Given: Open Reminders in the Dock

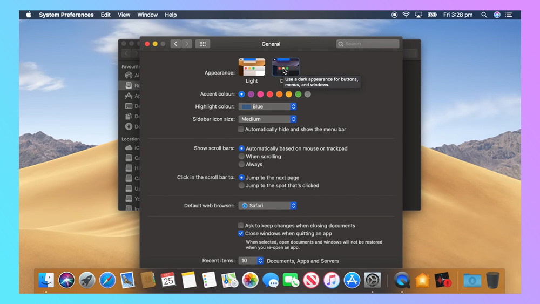Looking at the screenshot, I should click(210, 280).
